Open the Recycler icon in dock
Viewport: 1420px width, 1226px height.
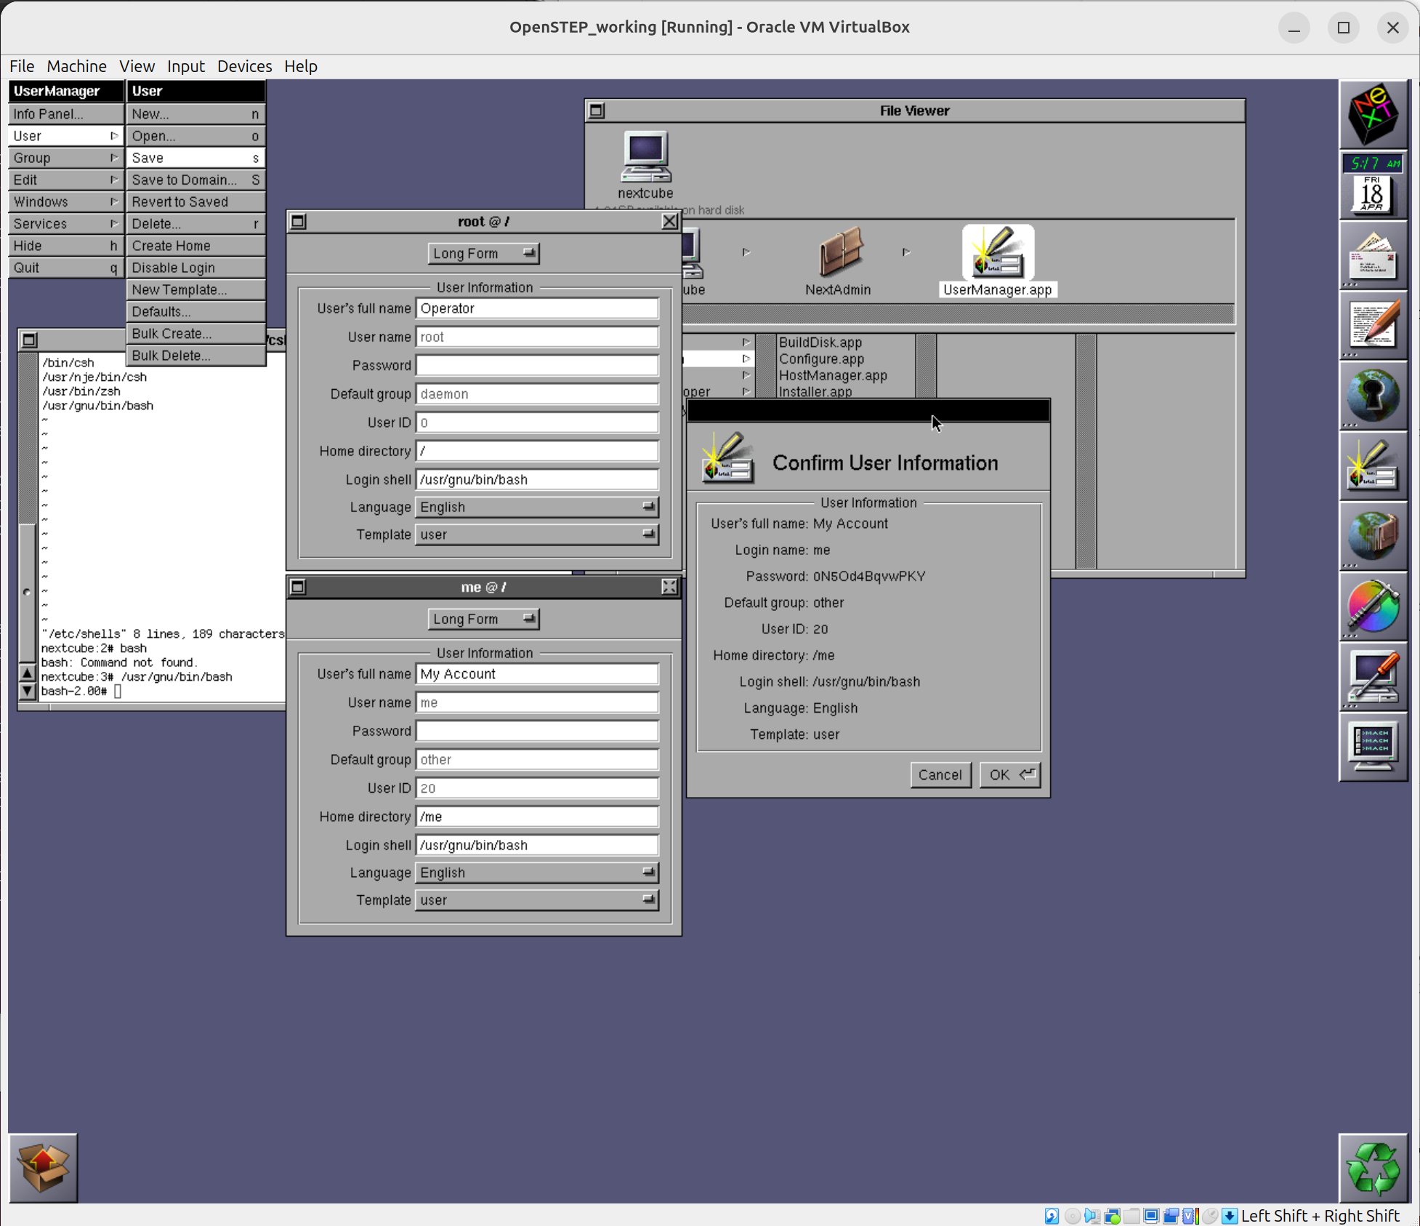(x=1372, y=1169)
